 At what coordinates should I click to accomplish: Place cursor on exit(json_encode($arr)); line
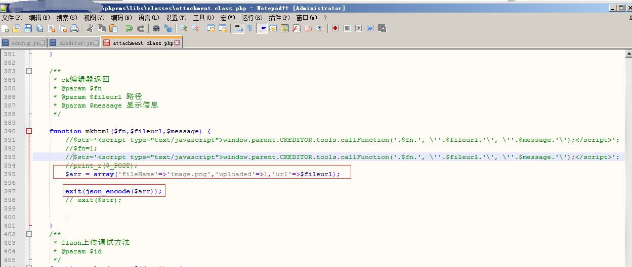tap(114, 191)
